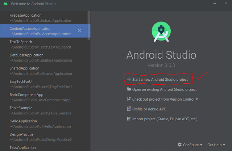Click the path ~\AndroidStudioPr...ts\DesignPractice2

click(x=41, y=140)
